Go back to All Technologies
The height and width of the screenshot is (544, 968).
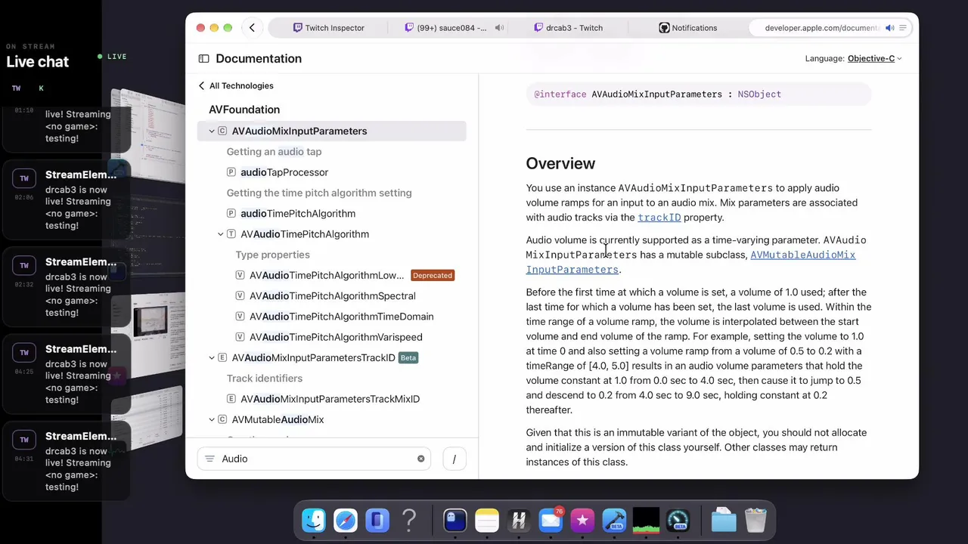[x=235, y=86]
